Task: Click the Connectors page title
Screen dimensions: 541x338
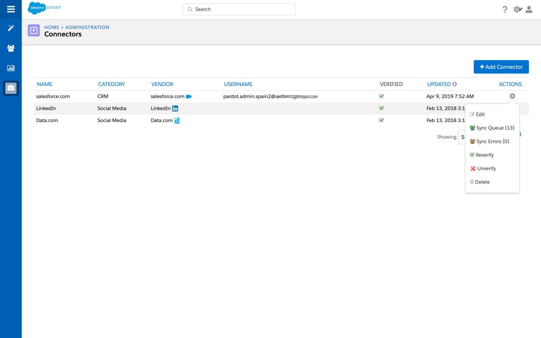Action: (x=63, y=34)
